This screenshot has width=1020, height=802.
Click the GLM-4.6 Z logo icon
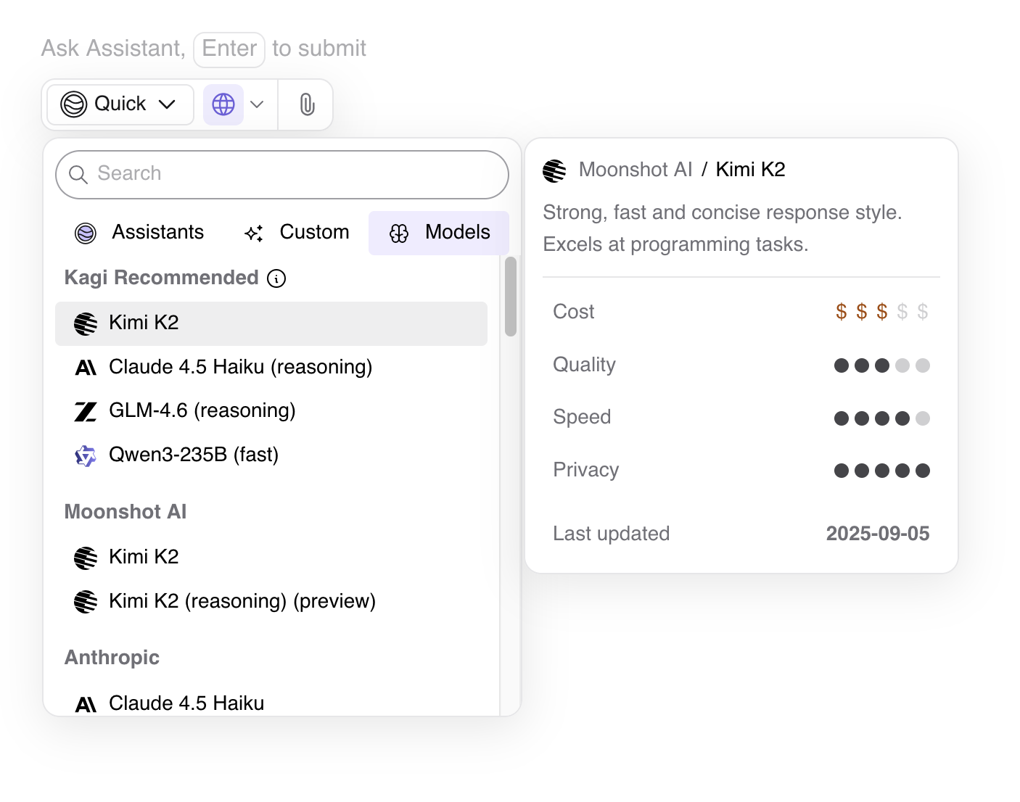coord(86,412)
